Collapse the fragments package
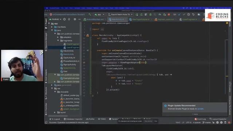The width and height of the screenshot is (233, 131). click(x=58, y=40)
